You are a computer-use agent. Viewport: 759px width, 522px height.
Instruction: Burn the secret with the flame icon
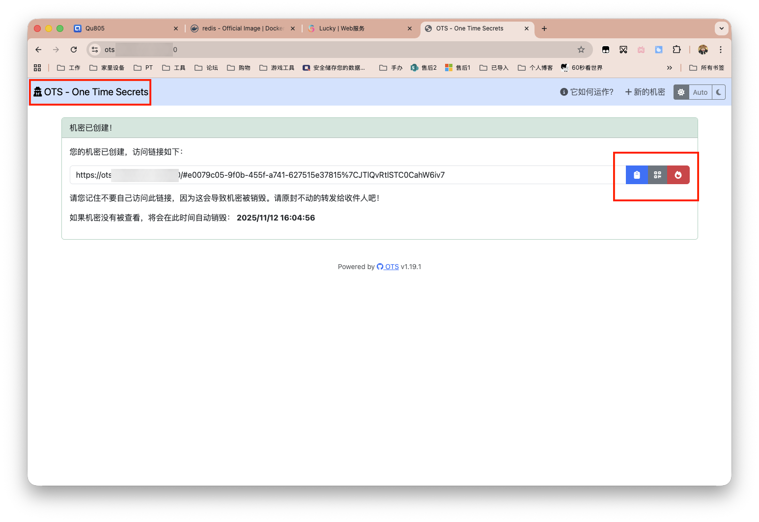click(678, 174)
